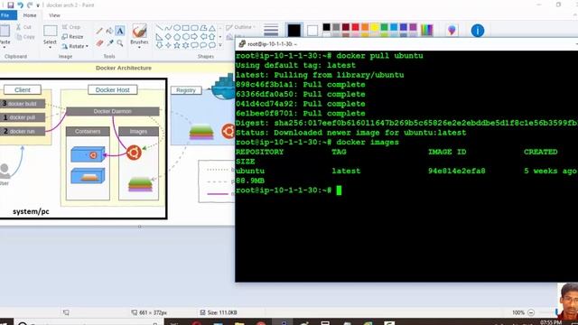Choose the Five-point star shape
The width and height of the screenshot is (578, 325).
(177, 45)
